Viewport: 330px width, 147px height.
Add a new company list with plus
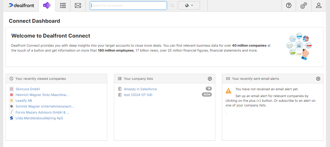210,79
